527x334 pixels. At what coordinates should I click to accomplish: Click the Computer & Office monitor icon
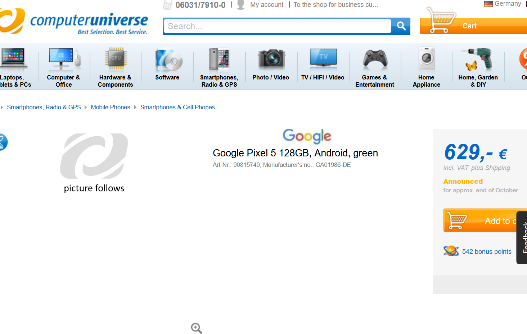coord(64,59)
